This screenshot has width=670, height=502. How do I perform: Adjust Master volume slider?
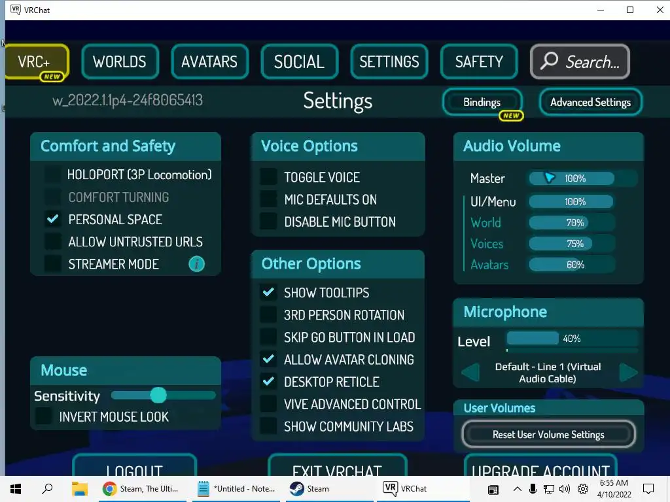click(x=583, y=178)
